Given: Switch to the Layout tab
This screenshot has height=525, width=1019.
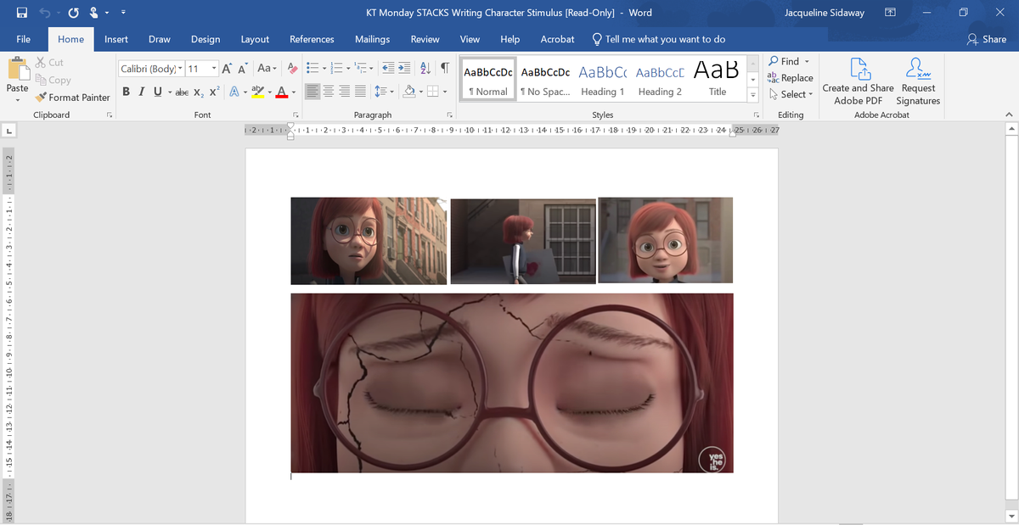Looking at the screenshot, I should tap(255, 39).
